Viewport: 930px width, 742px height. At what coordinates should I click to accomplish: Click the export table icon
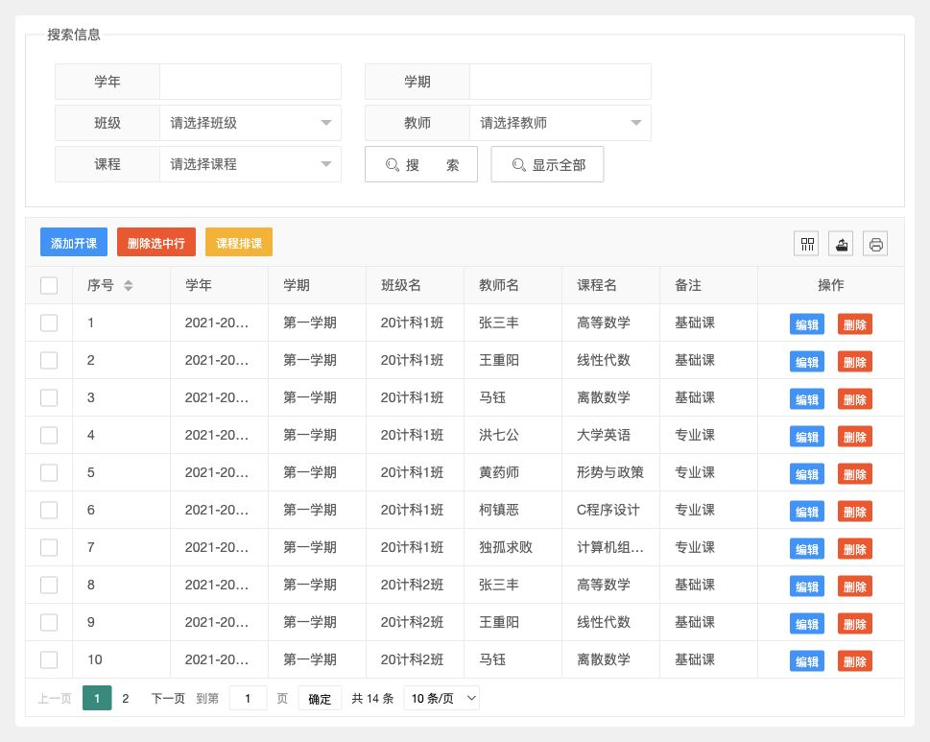tap(841, 244)
